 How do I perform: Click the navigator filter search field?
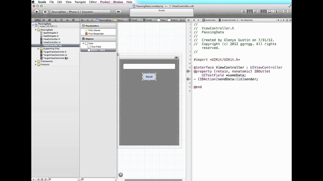pyautogui.click(x=63, y=179)
